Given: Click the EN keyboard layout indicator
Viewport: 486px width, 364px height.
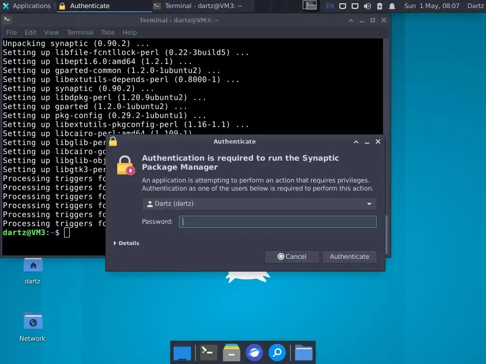Looking at the screenshot, I should point(329,6).
